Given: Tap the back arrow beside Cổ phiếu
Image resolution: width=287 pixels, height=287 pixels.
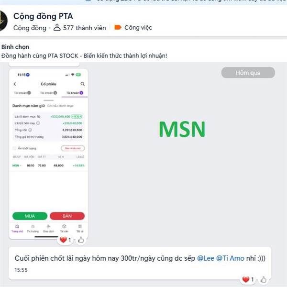Looking at the screenshot, I should pos(15,84).
